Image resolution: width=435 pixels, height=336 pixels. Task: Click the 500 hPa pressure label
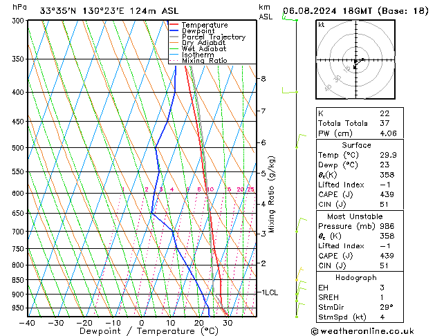click(x=19, y=148)
